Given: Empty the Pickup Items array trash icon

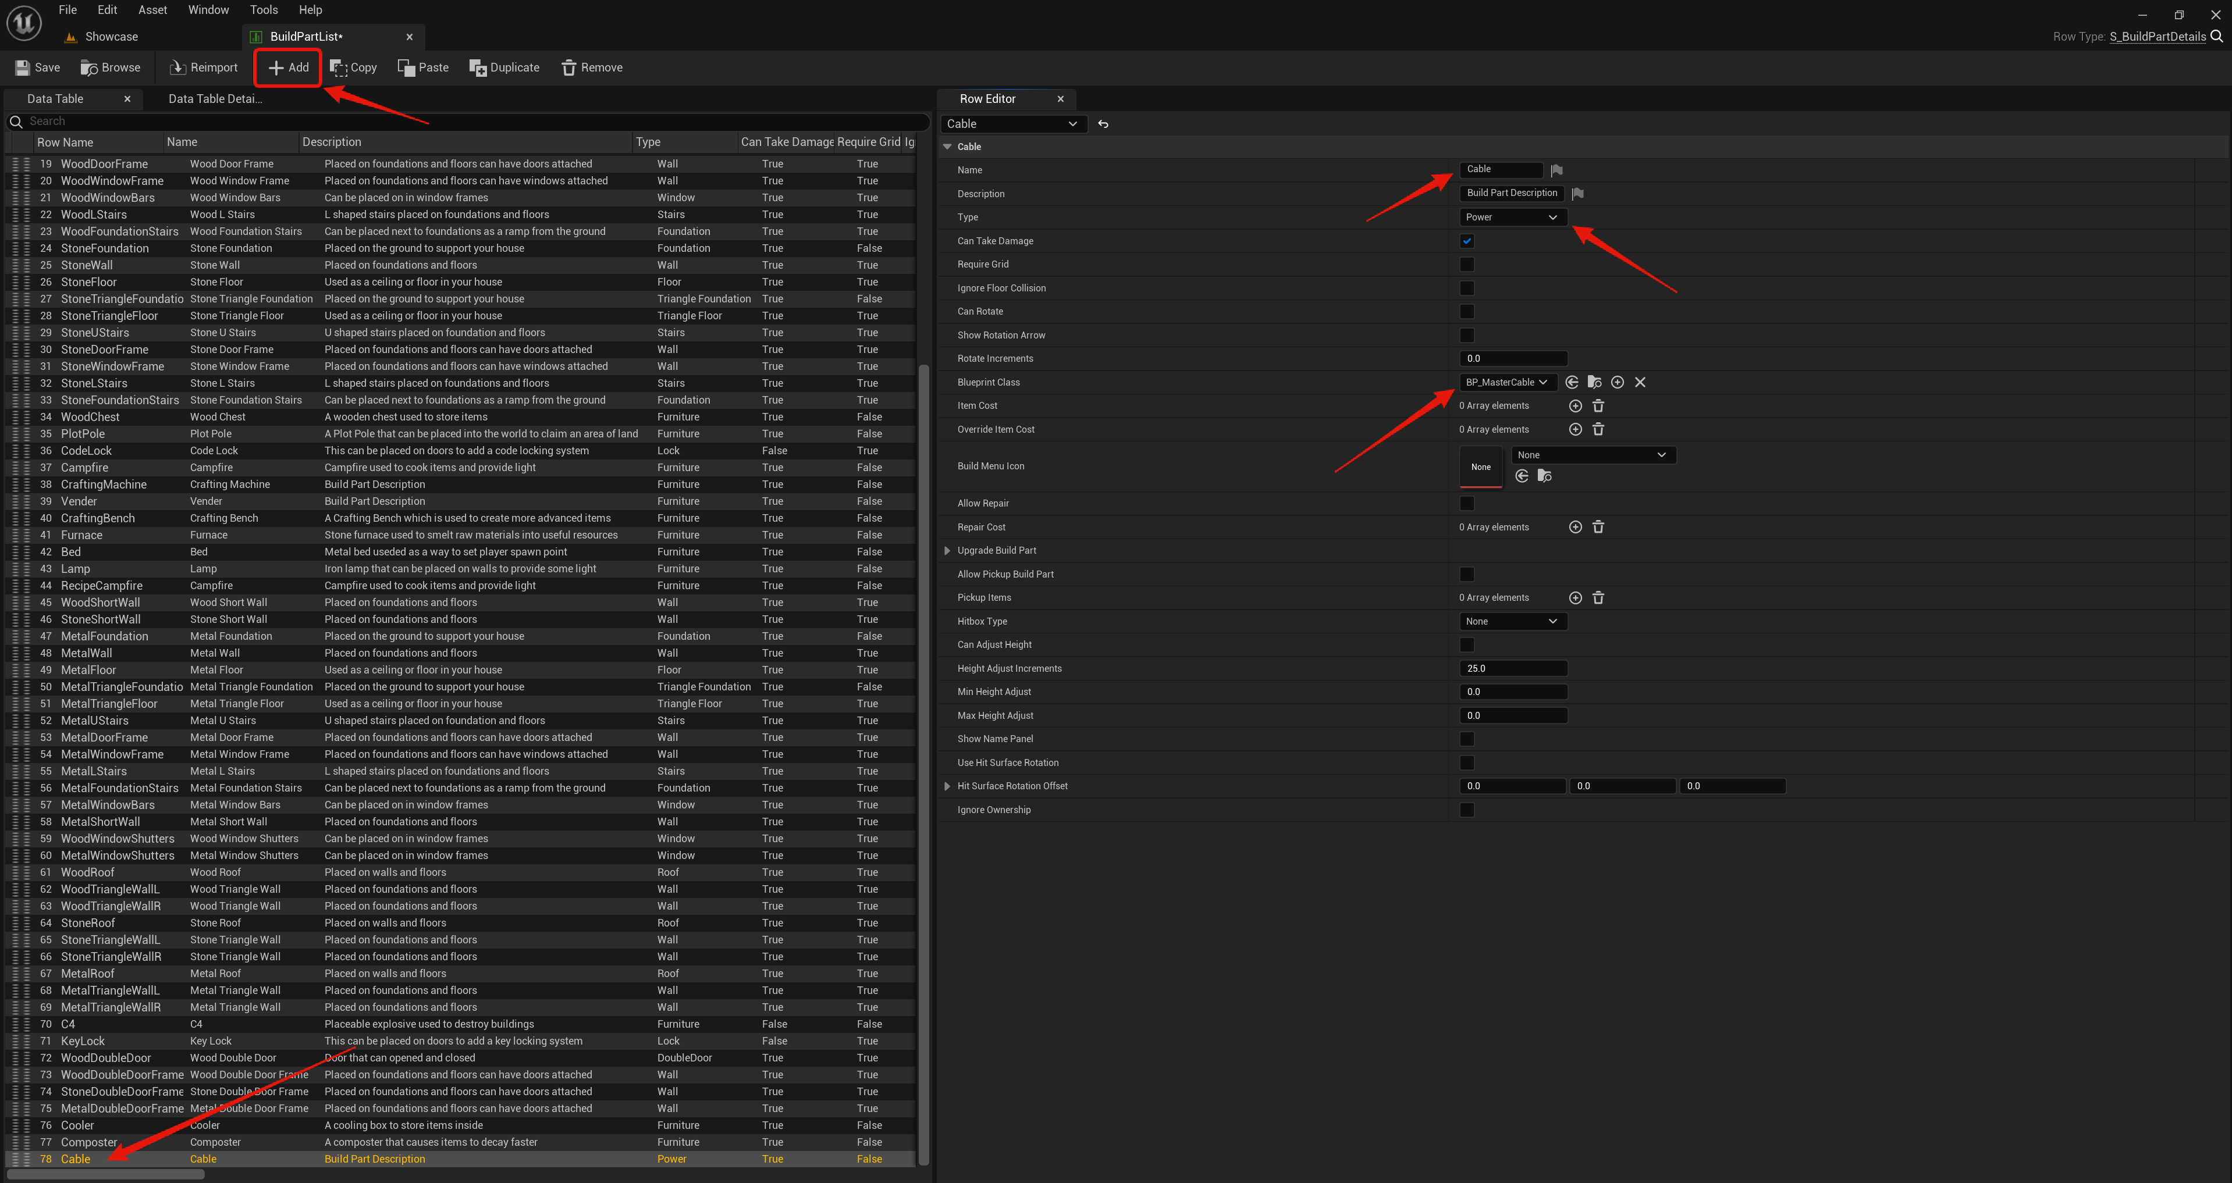Looking at the screenshot, I should [1598, 597].
